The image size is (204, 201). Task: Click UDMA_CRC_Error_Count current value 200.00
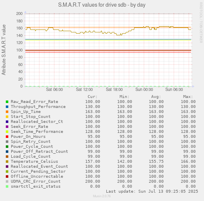(93, 181)
